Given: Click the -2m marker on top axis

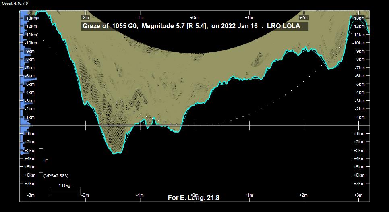Looking at the screenshot, I should (85, 17).
